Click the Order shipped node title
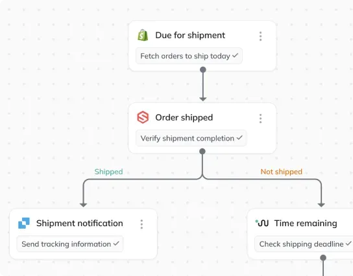Viewport: 353px width, 276px height. (x=184, y=117)
